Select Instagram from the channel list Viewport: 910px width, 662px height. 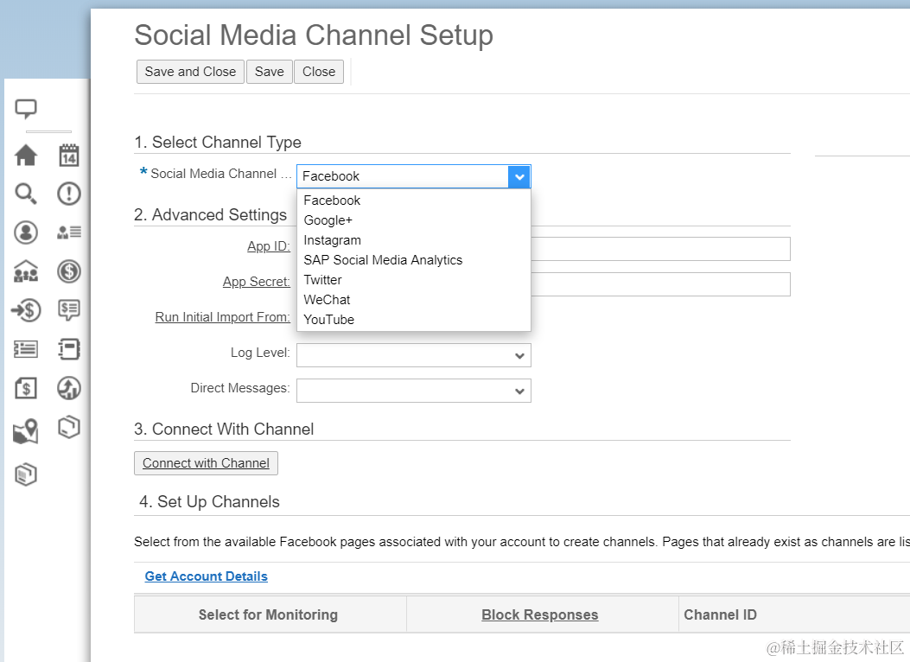coord(332,240)
